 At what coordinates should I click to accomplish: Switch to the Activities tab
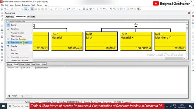[x=10, y=17]
